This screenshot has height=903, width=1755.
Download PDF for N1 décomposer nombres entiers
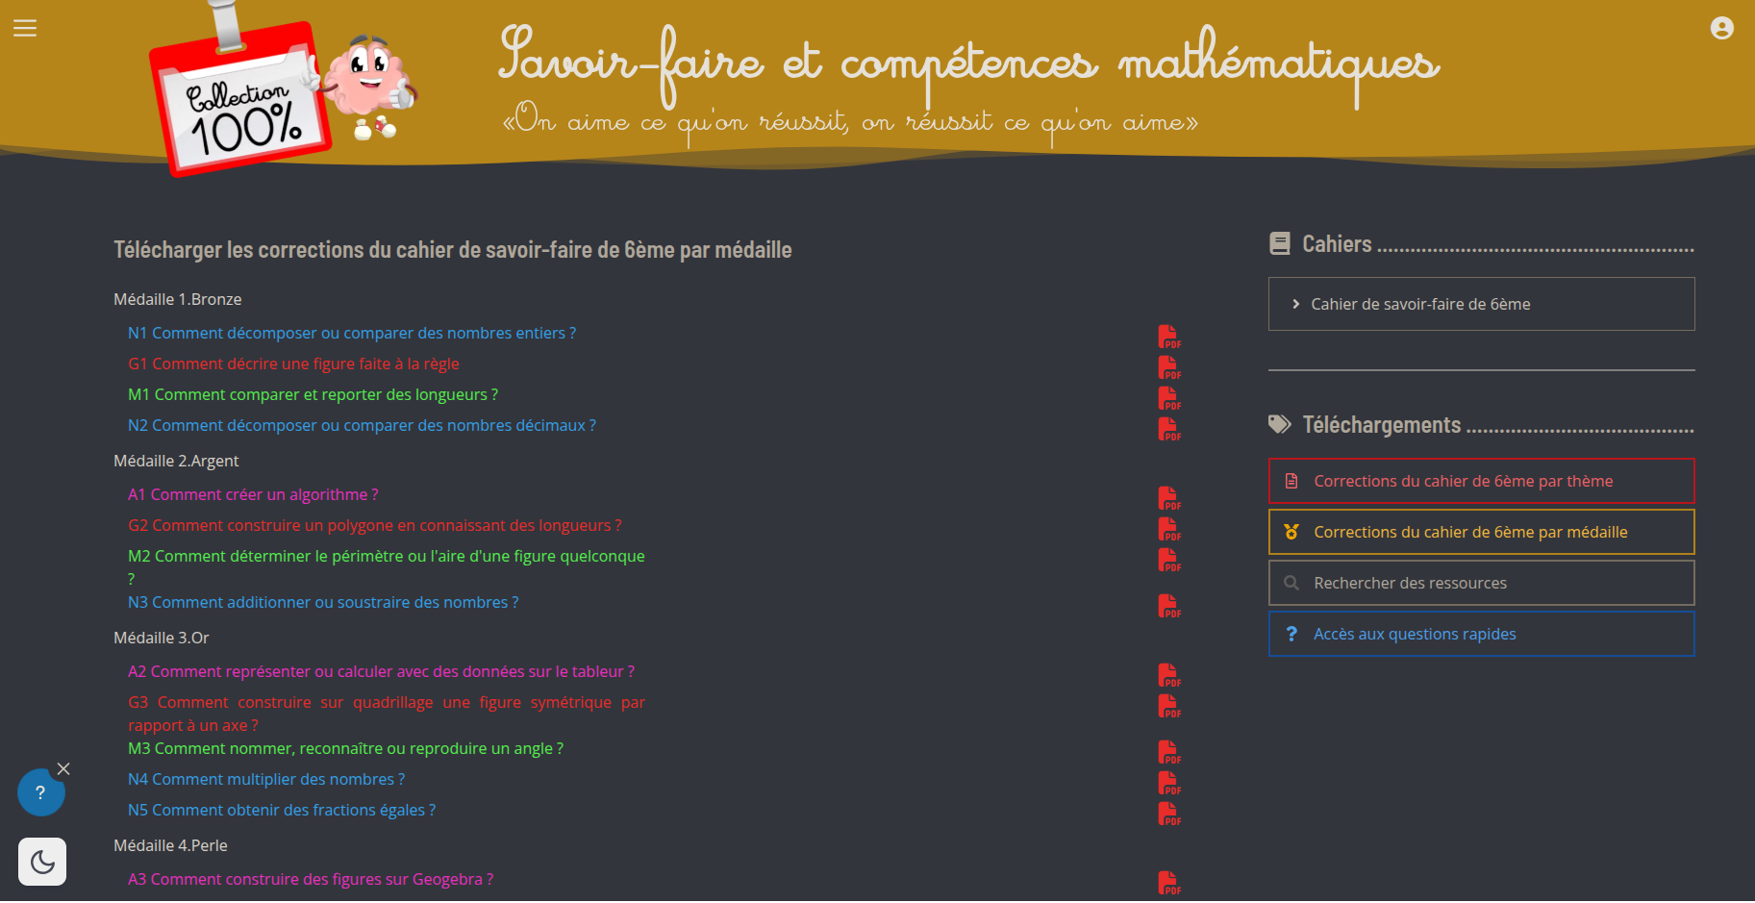[1168, 337]
